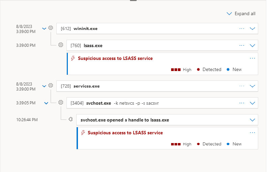Open ellipsis menu on first LSASS alert
The image size is (270, 172).
252,58
